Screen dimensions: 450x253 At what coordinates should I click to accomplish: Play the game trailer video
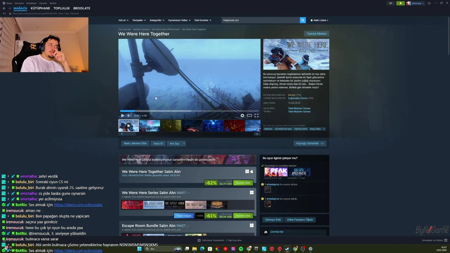click(x=122, y=116)
